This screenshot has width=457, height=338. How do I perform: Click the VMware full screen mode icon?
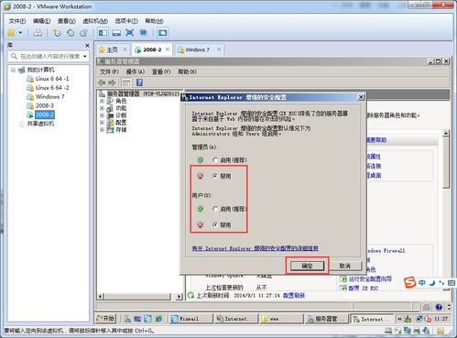tap(129, 33)
